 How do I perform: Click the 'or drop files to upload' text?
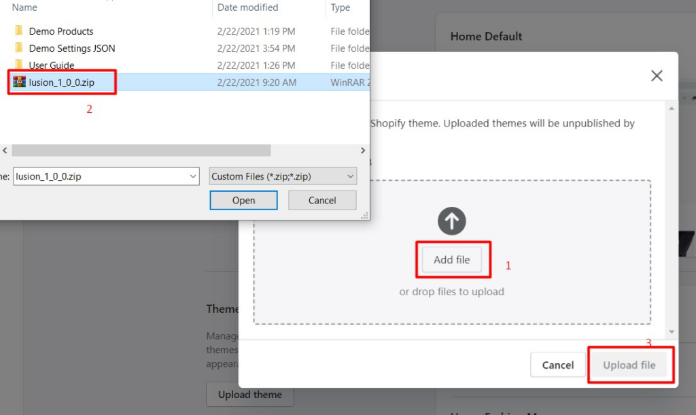point(451,291)
